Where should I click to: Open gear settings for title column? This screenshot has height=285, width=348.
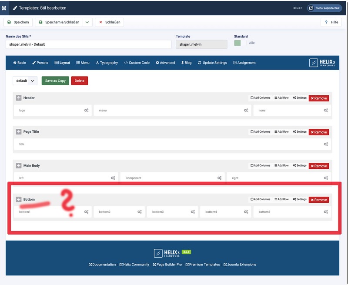(326, 144)
